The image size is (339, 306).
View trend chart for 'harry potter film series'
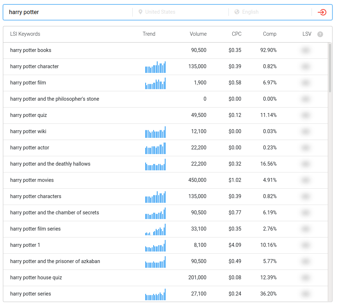(x=155, y=229)
